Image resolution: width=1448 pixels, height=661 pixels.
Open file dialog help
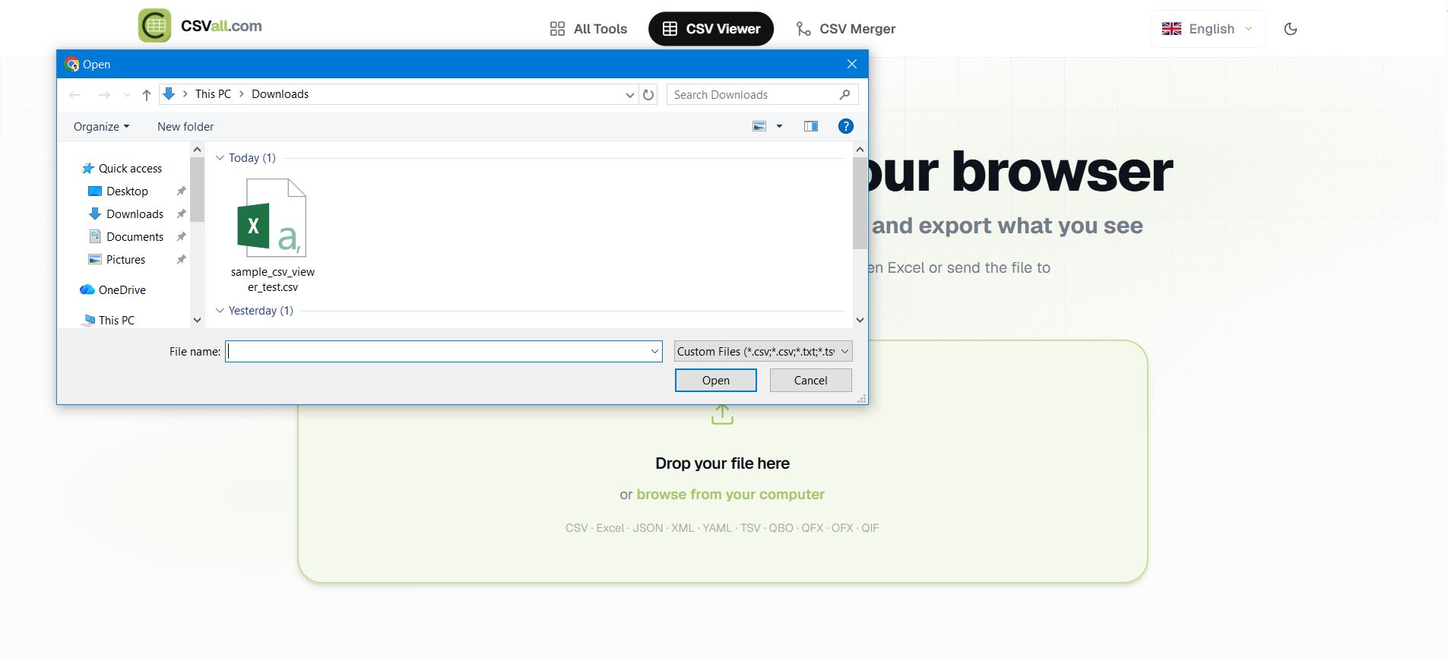(x=845, y=127)
